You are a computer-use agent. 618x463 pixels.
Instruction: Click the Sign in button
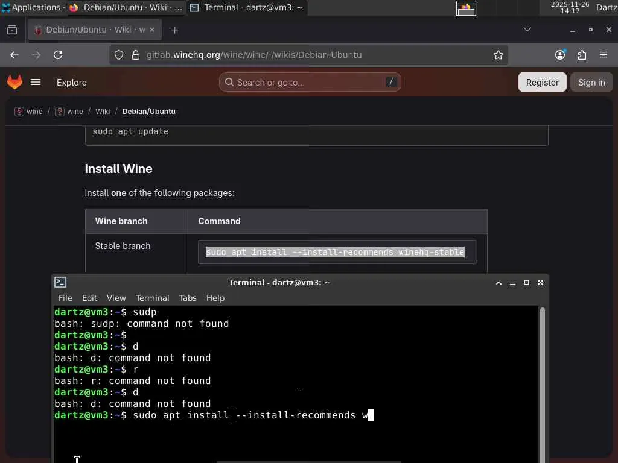pos(591,82)
